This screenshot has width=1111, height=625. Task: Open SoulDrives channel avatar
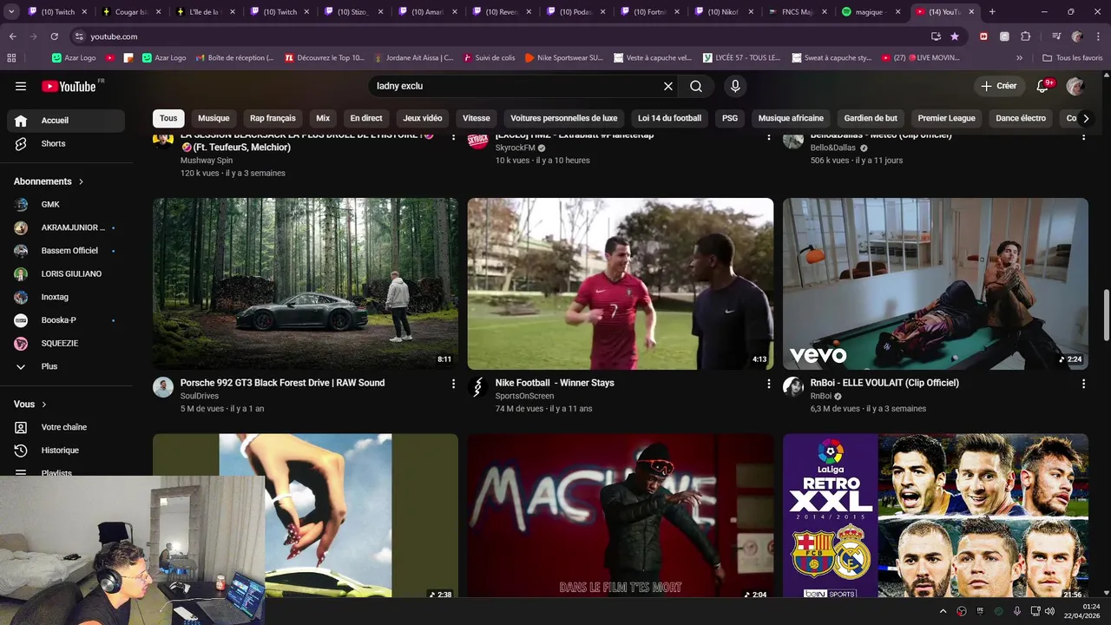click(x=163, y=387)
